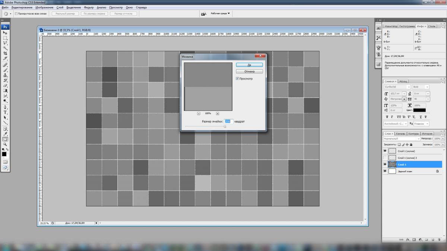Expand the Нормальный blend mode dropdown

(419, 139)
